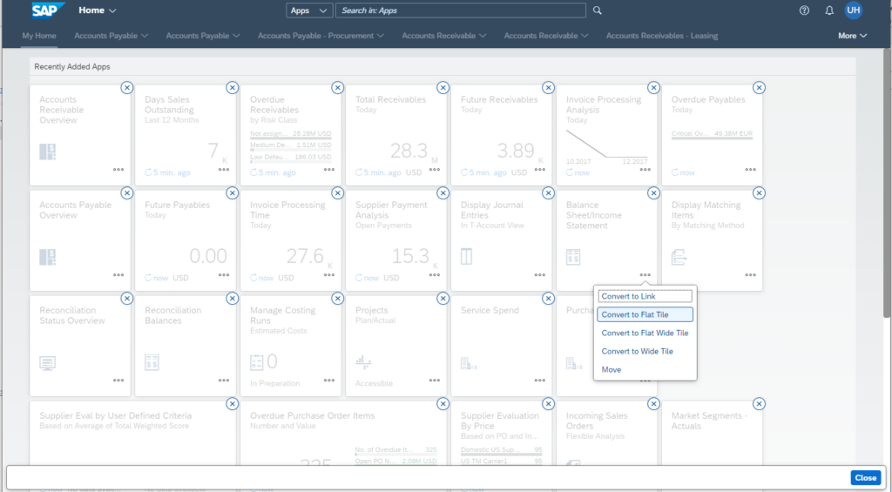Remove the Reconciliation Status Overview tile
This screenshot has height=492, width=892.
126,298
